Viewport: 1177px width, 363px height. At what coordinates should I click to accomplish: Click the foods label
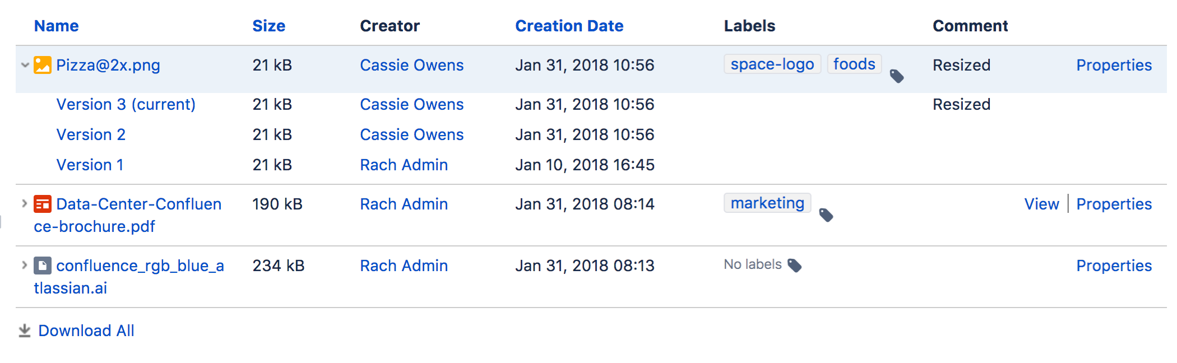(854, 64)
